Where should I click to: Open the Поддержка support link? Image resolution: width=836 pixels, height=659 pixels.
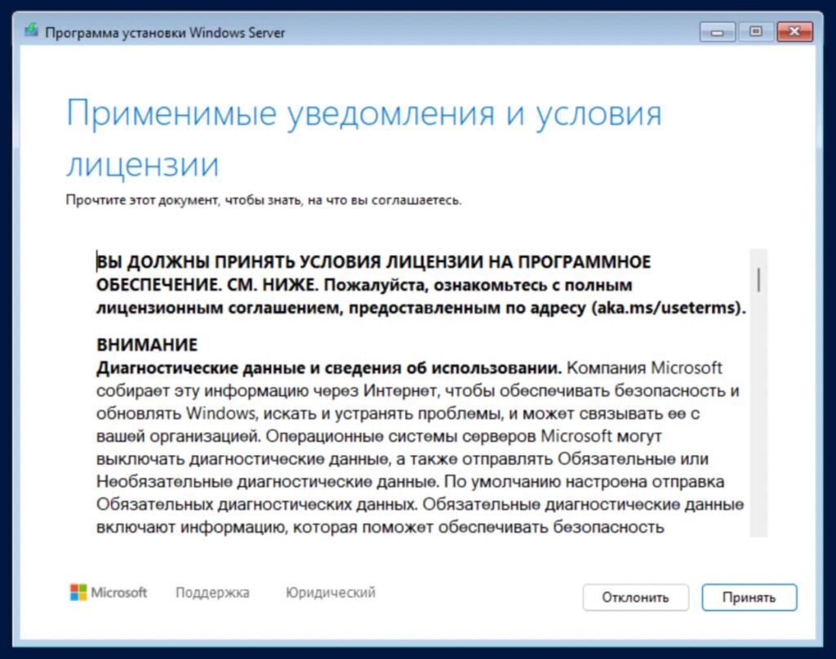(x=212, y=592)
